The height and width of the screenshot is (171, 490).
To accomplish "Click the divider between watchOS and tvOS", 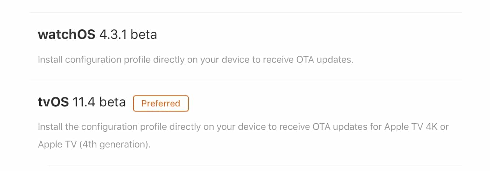I will click(245, 80).
